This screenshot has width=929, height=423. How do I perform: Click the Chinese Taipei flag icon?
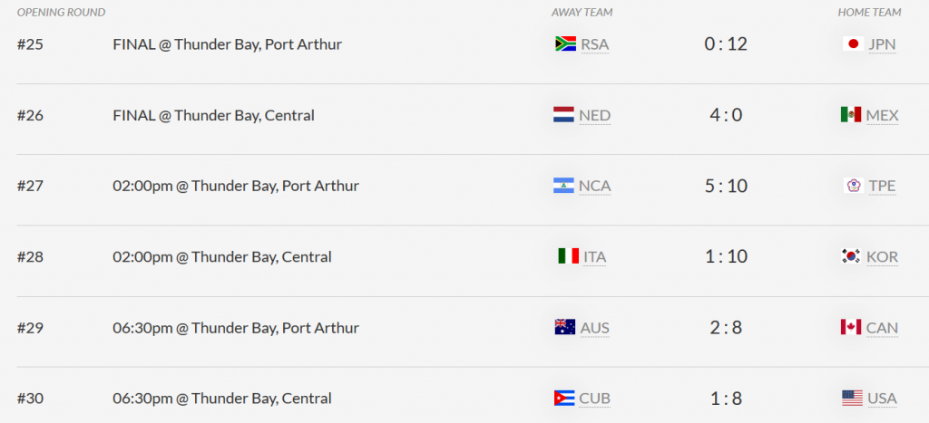pyautogui.click(x=854, y=186)
